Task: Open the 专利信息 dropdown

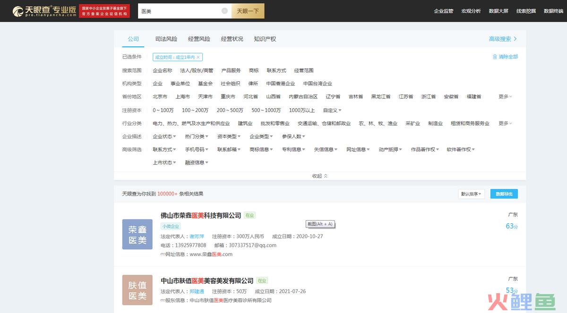Action: 293,149
